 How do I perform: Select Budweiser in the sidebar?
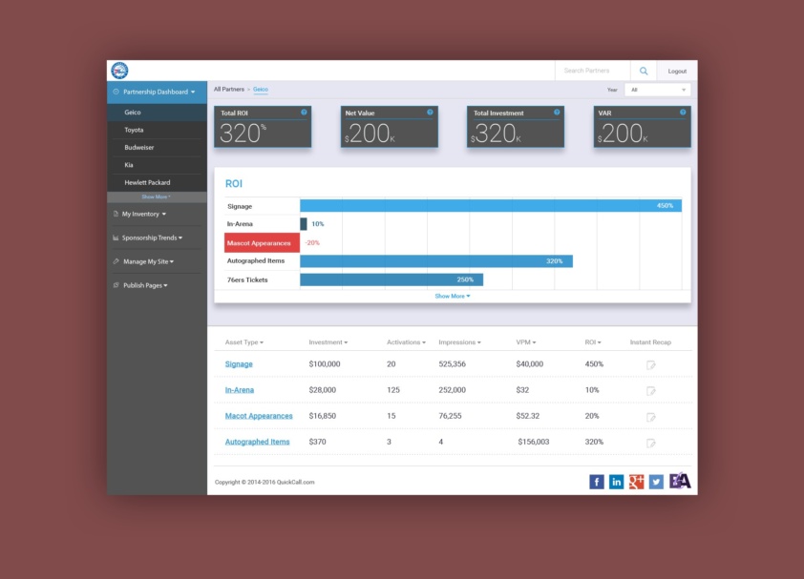157,148
